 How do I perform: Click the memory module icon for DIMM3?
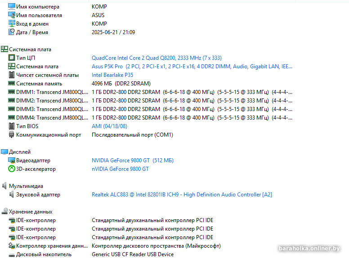(x=12, y=109)
